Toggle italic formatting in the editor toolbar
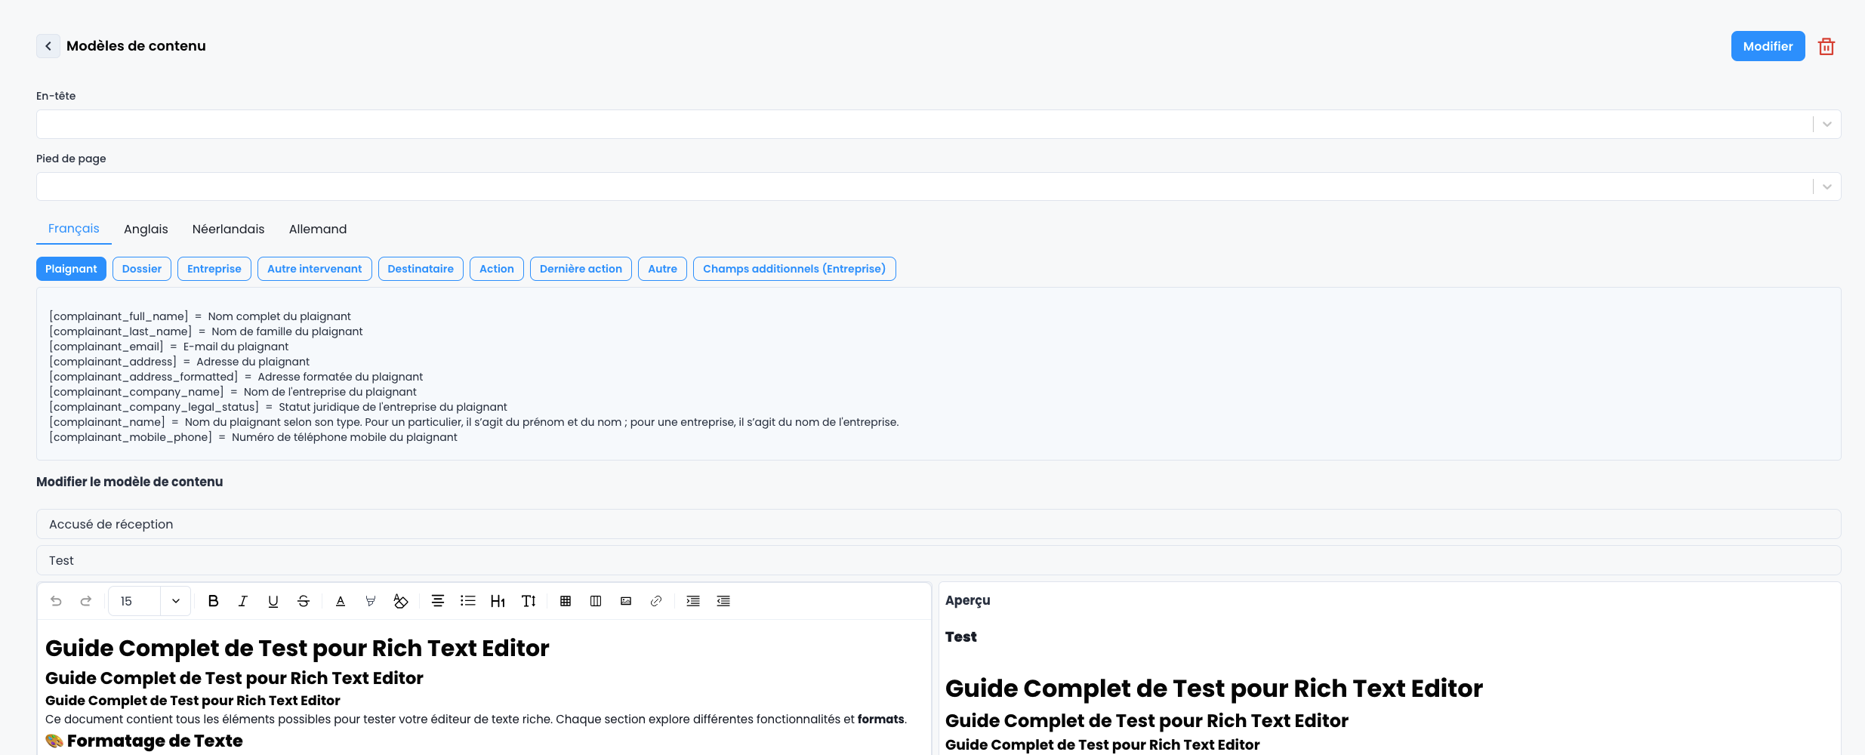 click(242, 601)
